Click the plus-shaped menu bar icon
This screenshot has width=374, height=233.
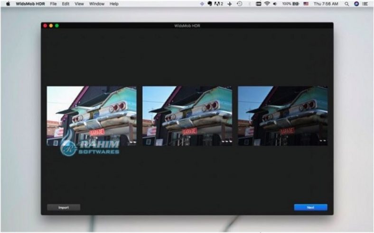coord(229,4)
